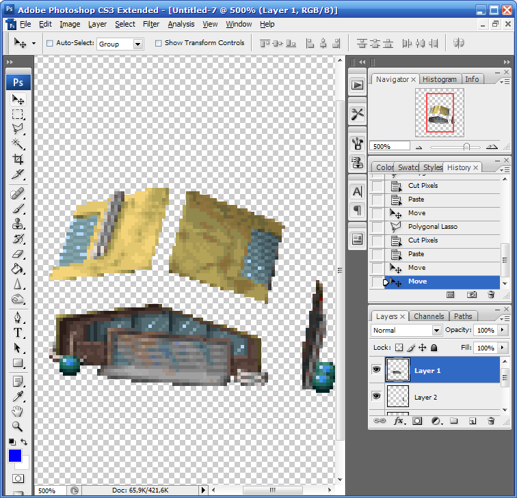Toggle lock all for layer
This screenshot has height=498, width=517.
[434, 348]
